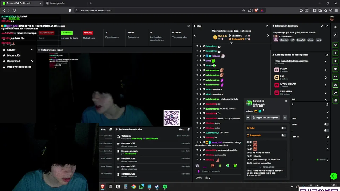Click the Filtro button in Acciones de moderador

tap(181, 129)
